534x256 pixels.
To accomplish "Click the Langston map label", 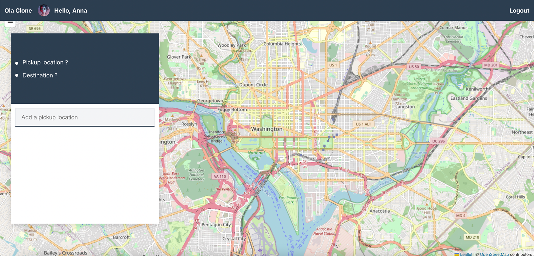I will pyautogui.click(x=405, y=107).
